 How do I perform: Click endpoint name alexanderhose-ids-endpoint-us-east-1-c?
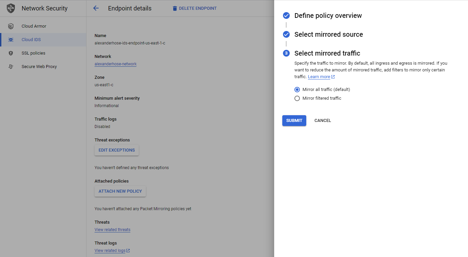point(130,43)
